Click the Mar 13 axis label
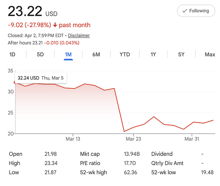 [x=73, y=139]
